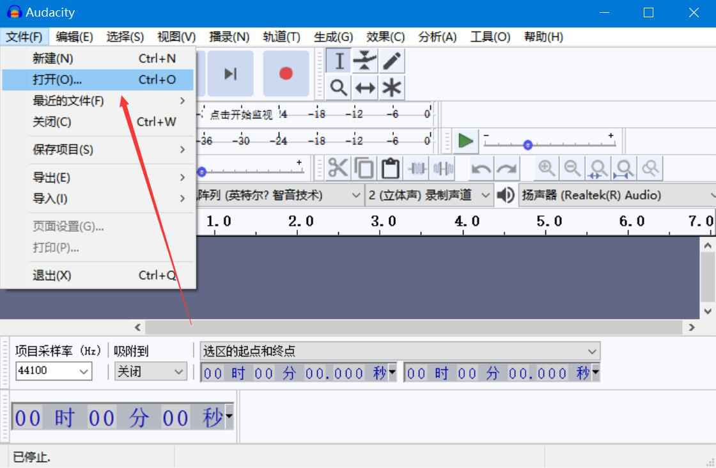Click 点击开始监视 on the recording meter

(241, 114)
